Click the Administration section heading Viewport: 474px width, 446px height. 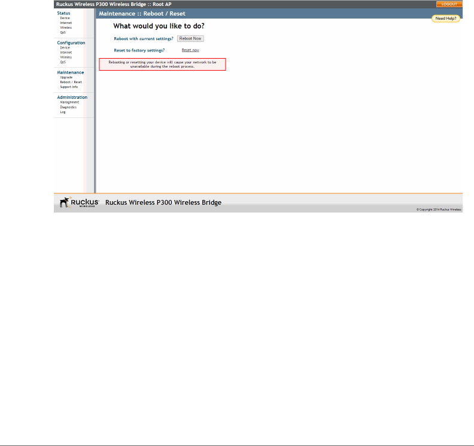click(72, 97)
